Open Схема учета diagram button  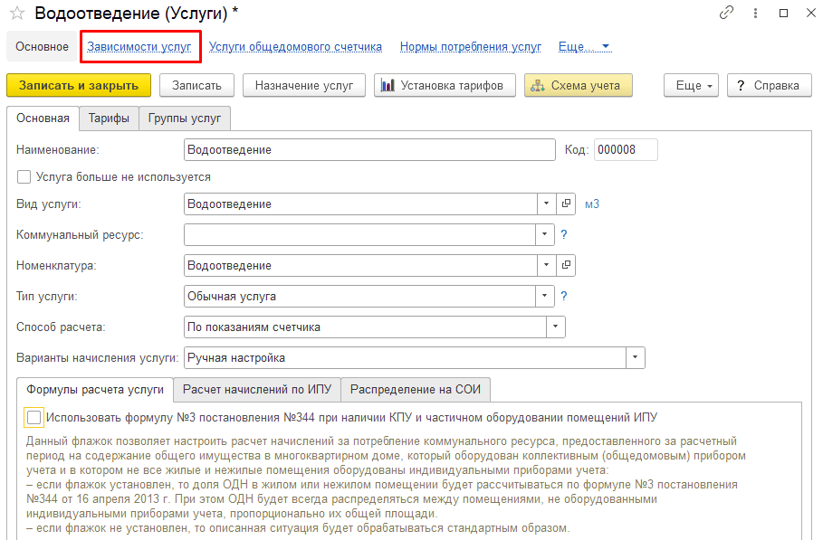[578, 85]
